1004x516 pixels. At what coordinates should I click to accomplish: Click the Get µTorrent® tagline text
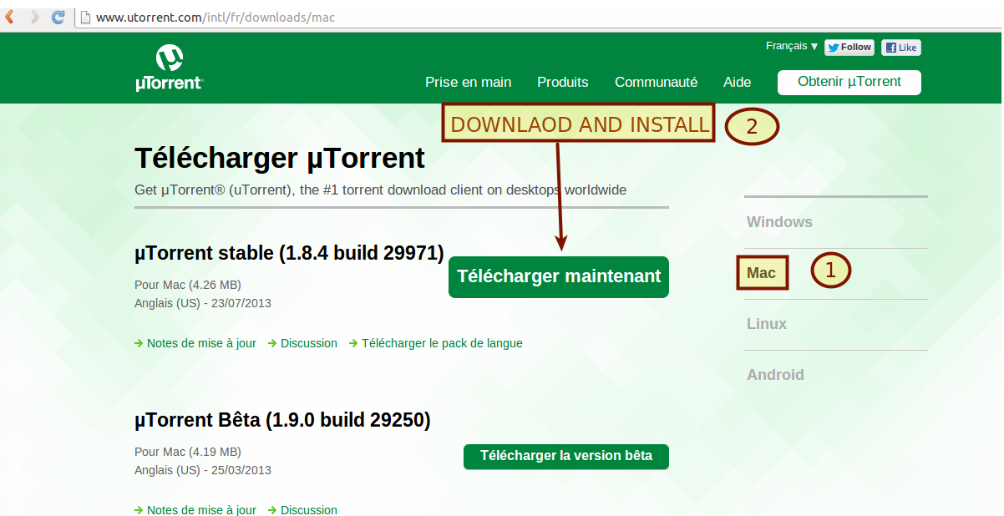click(381, 190)
